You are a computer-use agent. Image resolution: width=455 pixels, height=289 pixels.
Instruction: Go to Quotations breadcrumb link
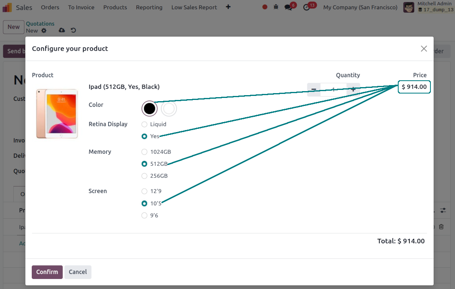pyautogui.click(x=40, y=24)
